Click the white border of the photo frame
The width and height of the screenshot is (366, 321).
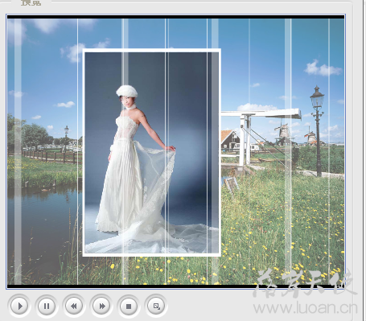[x=152, y=51]
